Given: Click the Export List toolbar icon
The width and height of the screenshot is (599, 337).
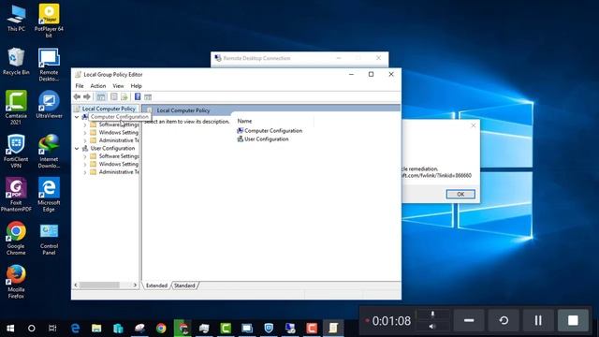Looking at the screenshot, I should point(124,97).
